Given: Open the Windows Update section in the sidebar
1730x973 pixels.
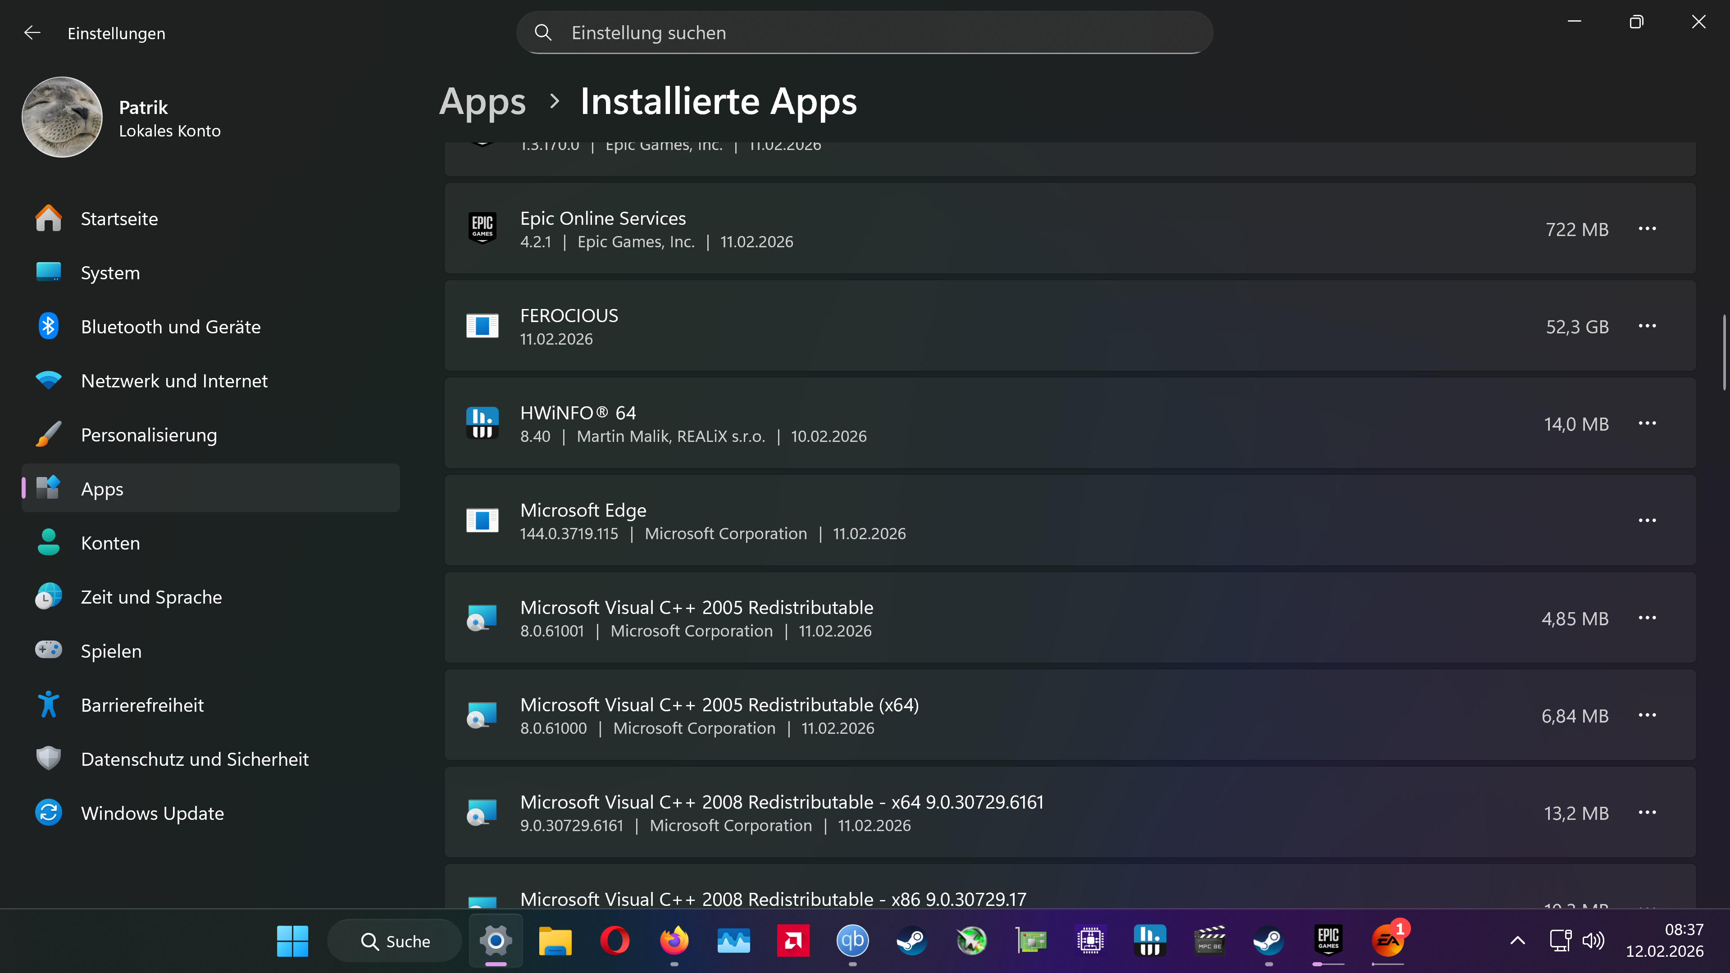Looking at the screenshot, I should [x=152, y=813].
